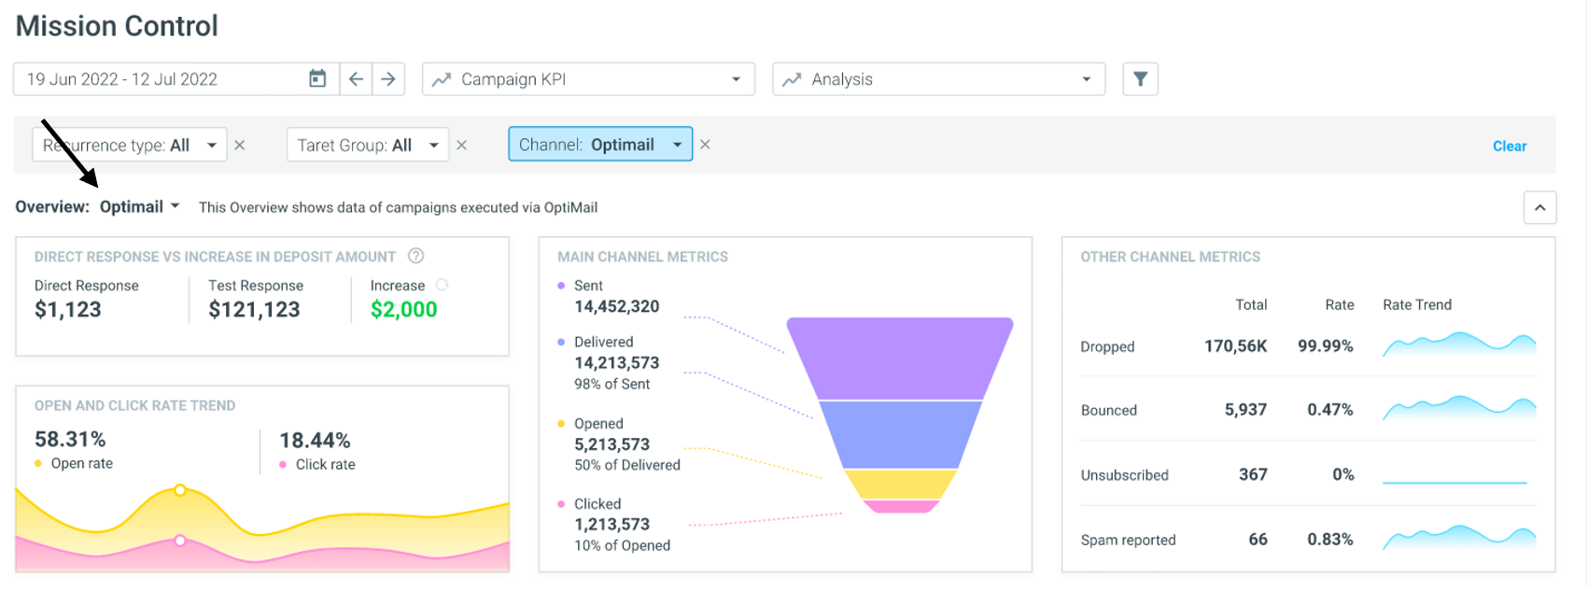
Task: Click help icon beside Direct Response title
Action: pyautogui.click(x=416, y=256)
